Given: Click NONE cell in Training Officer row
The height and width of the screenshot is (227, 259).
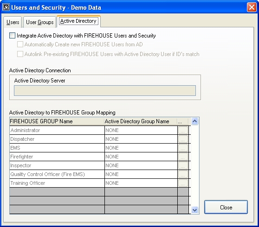Looking at the screenshot, I should tap(141, 183).
